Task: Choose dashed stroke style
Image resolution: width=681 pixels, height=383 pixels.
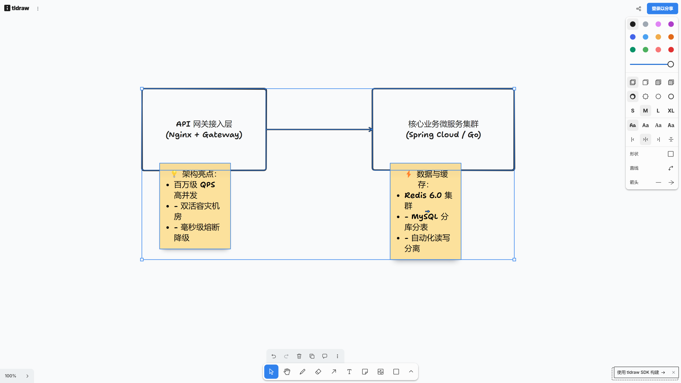Action: click(x=645, y=97)
